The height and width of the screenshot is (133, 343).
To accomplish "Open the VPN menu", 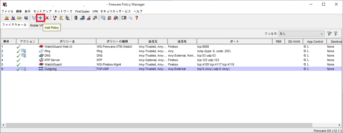I will 95,11.
